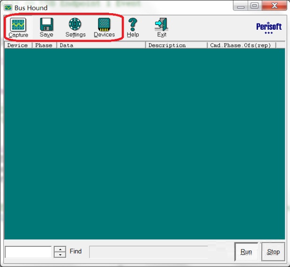Image resolution: width=290 pixels, height=267 pixels.
Task: Open Help question mark icon
Action: [x=133, y=24]
